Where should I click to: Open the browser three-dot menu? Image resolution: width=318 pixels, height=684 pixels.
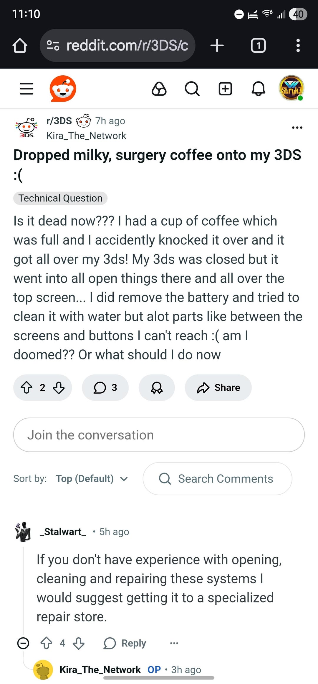[298, 45]
